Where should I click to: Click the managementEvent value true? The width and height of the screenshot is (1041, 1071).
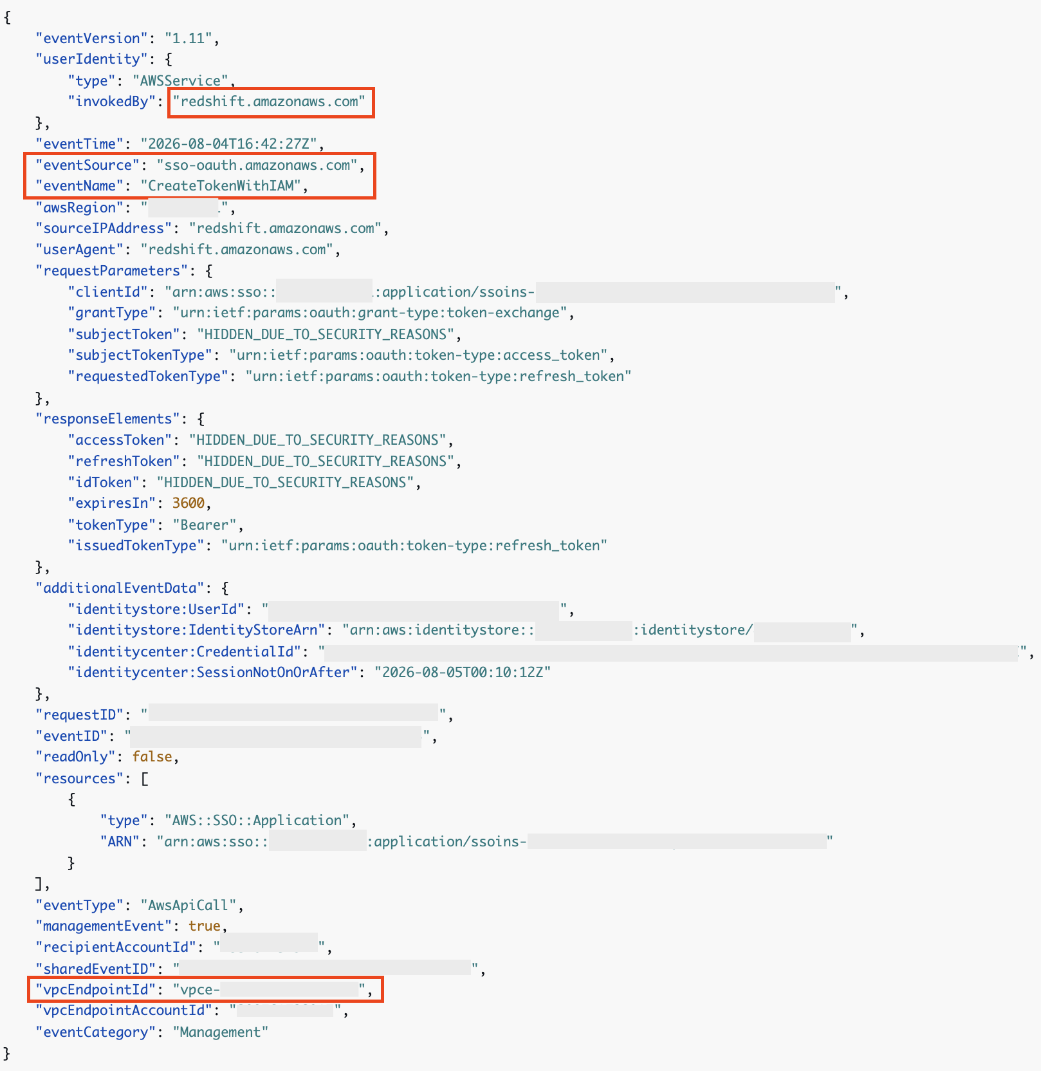pos(205,926)
